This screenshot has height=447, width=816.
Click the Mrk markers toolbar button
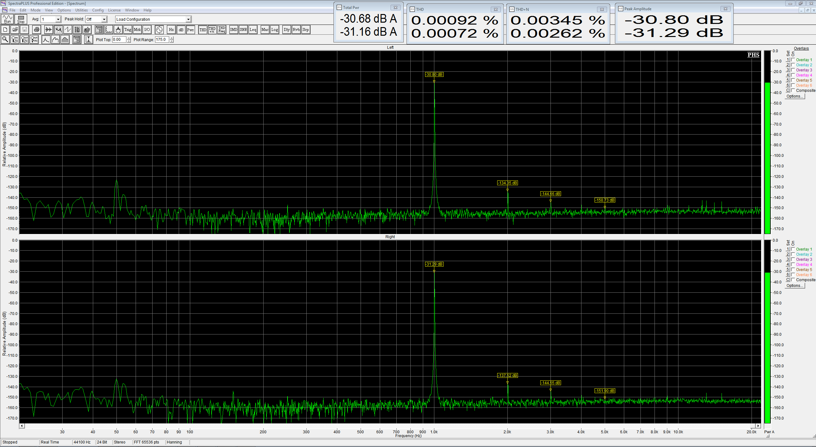point(137,30)
